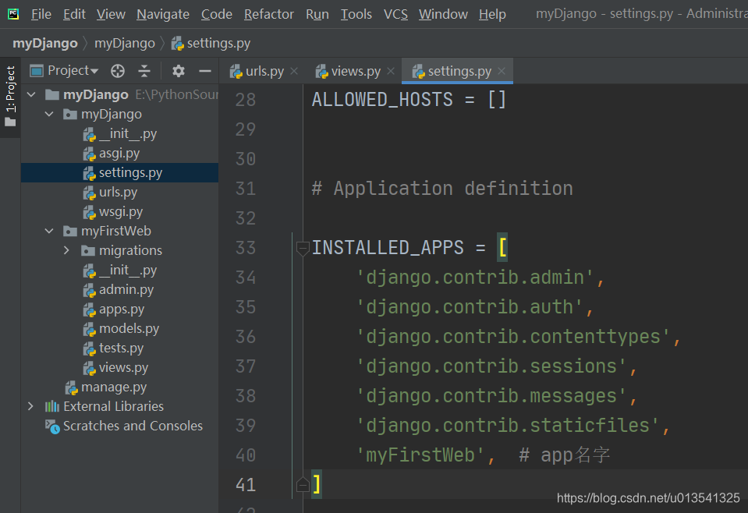The width and height of the screenshot is (748, 513).
Task: Open the View menu
Action: tap(111, 14)
